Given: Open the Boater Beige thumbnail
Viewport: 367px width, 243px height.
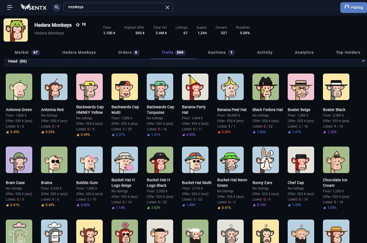Looking at the screenshot, I should coord(301,87).
